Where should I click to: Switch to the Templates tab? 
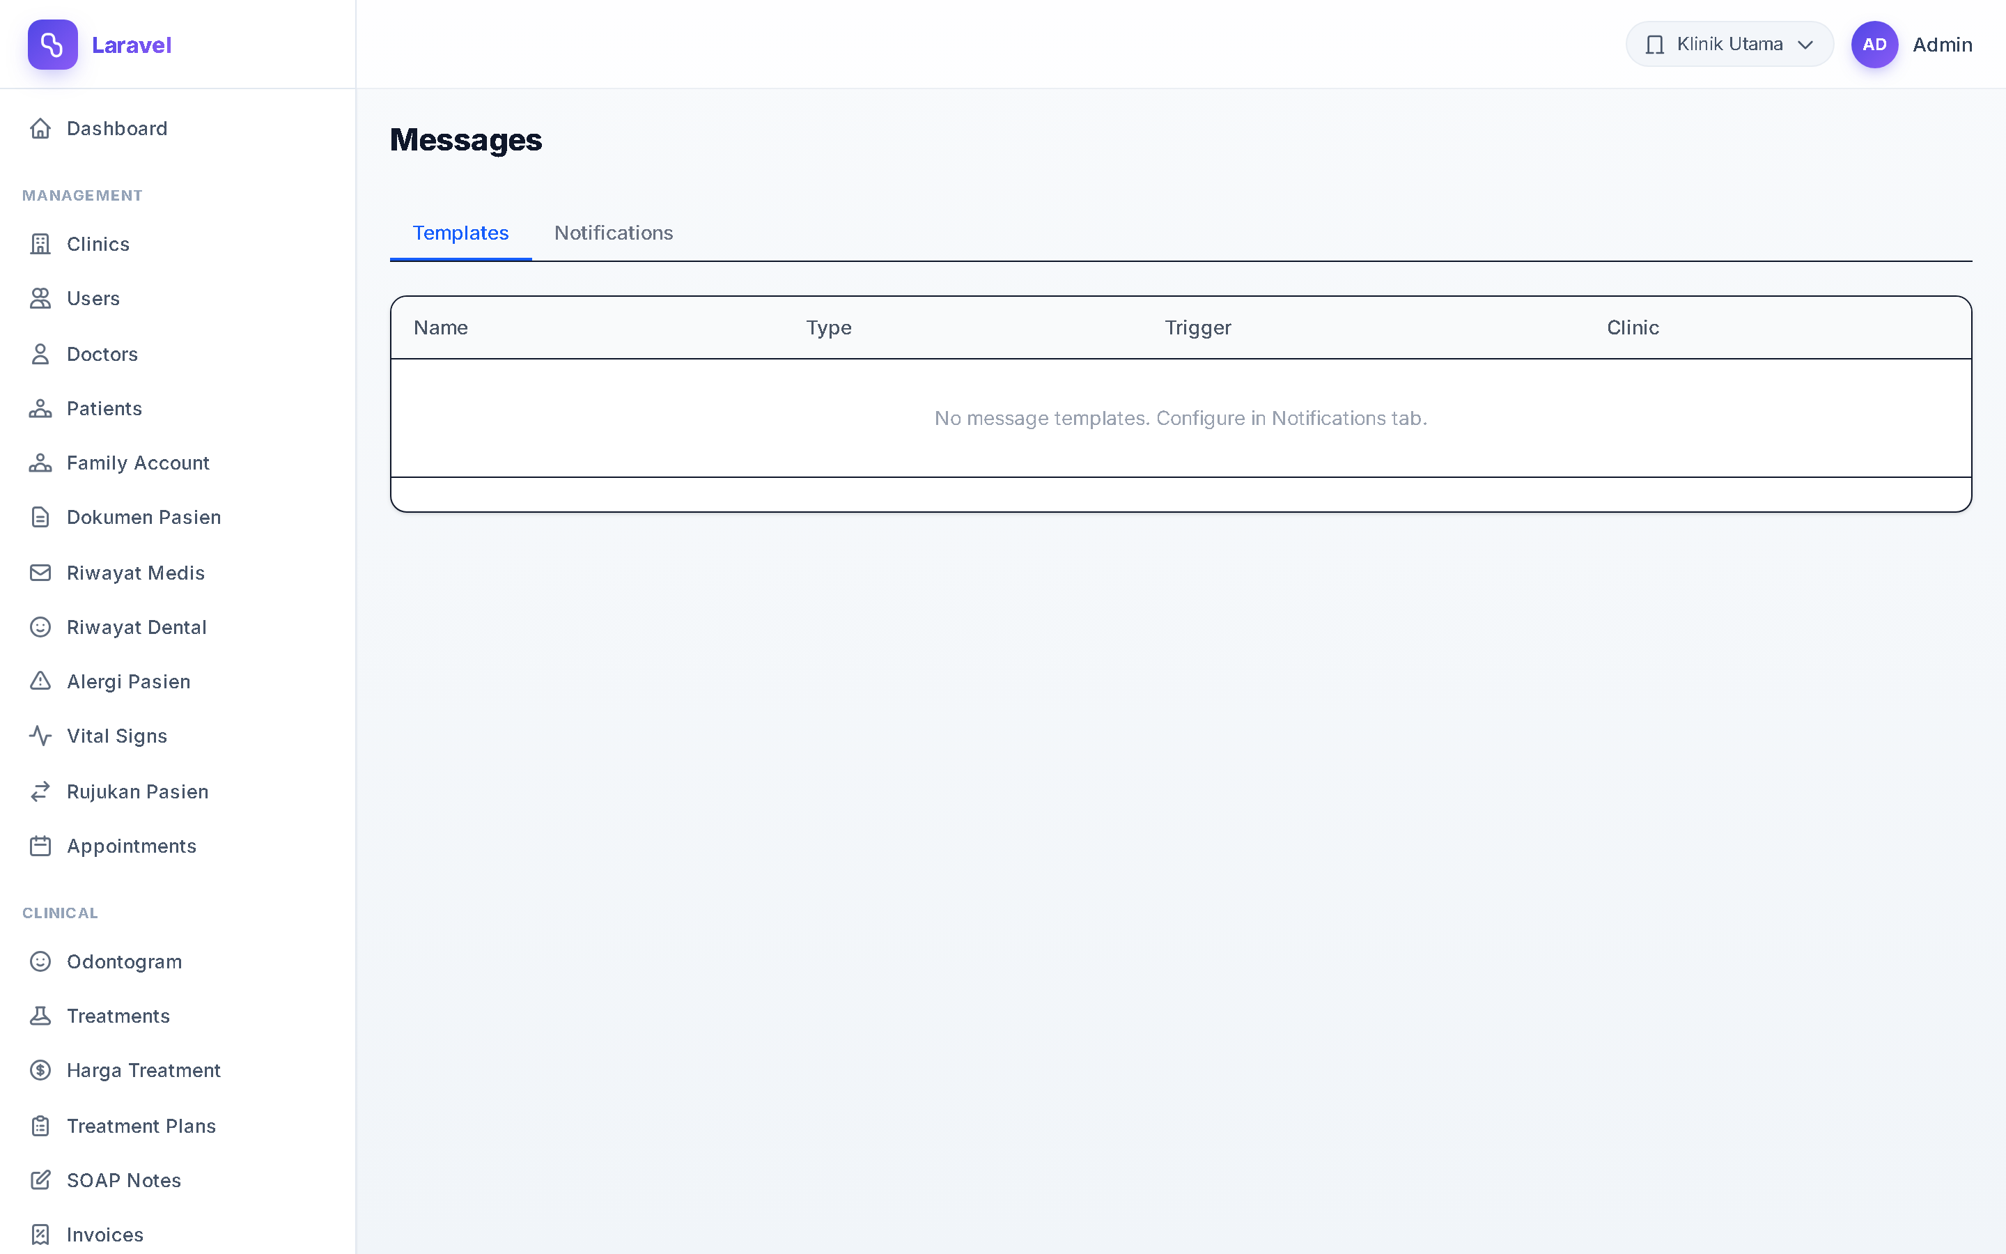(x=461, y=233)
